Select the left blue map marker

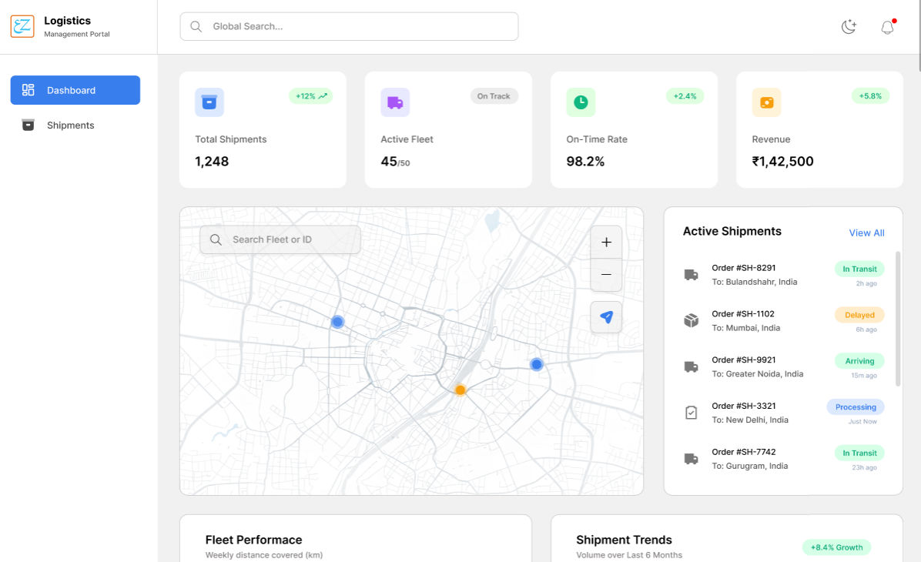(337, 322)
